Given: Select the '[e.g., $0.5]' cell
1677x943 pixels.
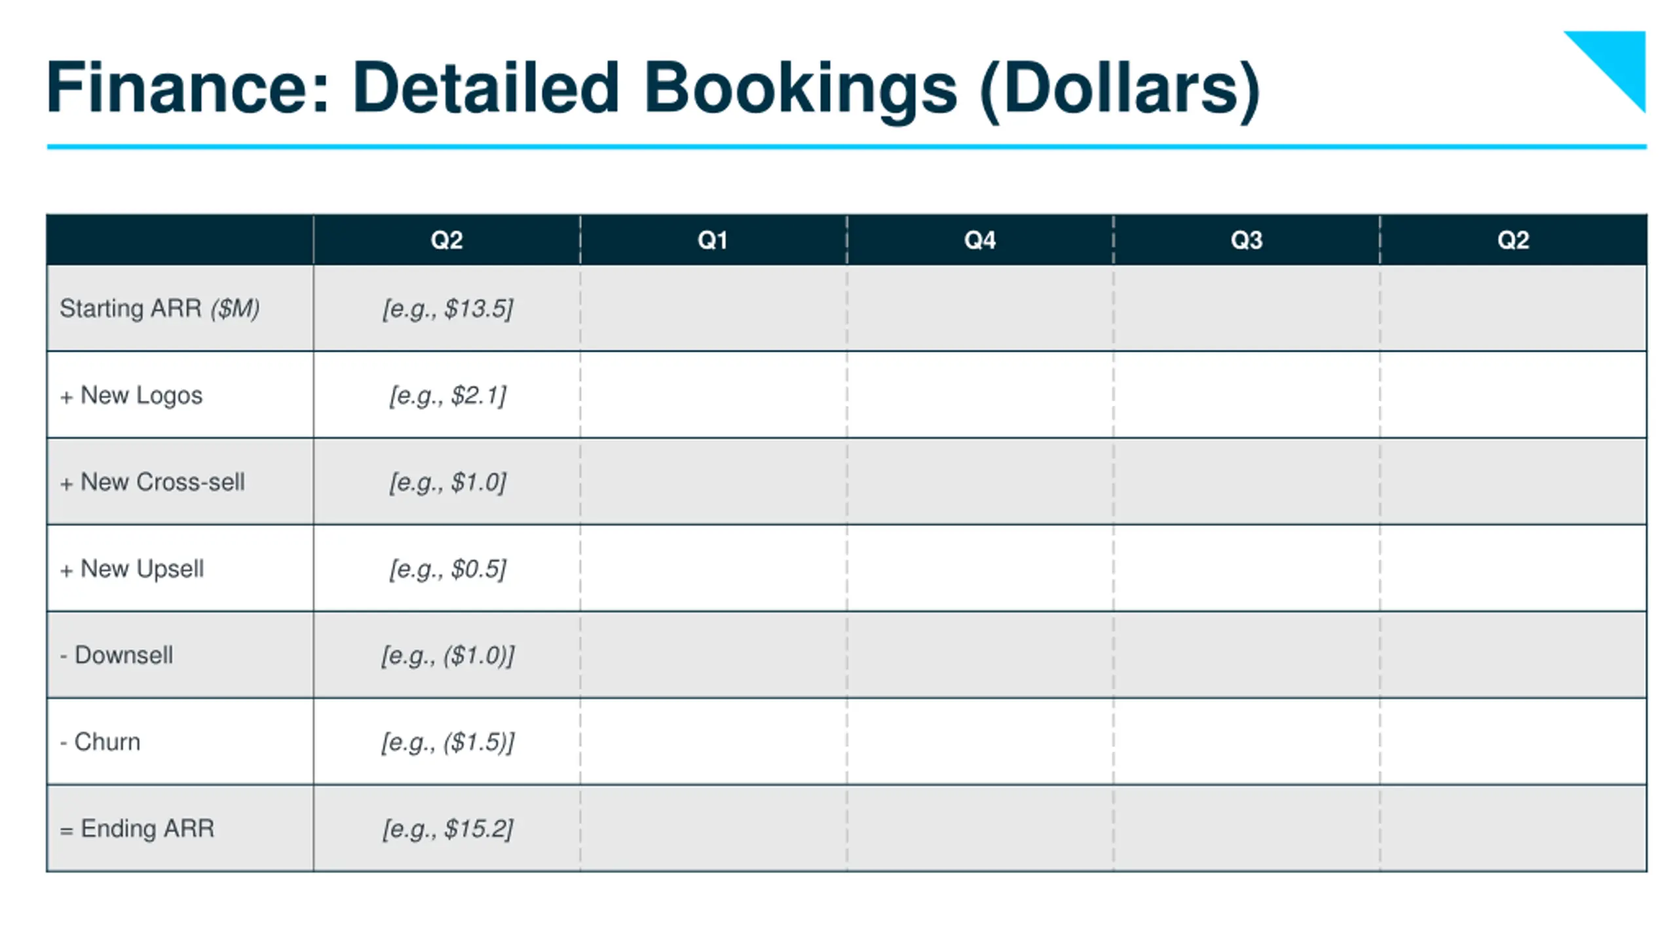Looking at the screenshot, I should (447, 569).
